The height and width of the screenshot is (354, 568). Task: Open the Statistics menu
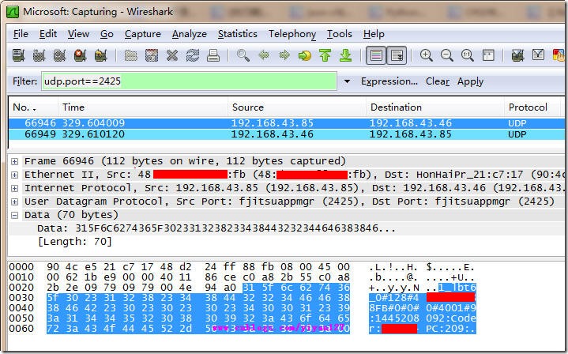click(238, 34)
